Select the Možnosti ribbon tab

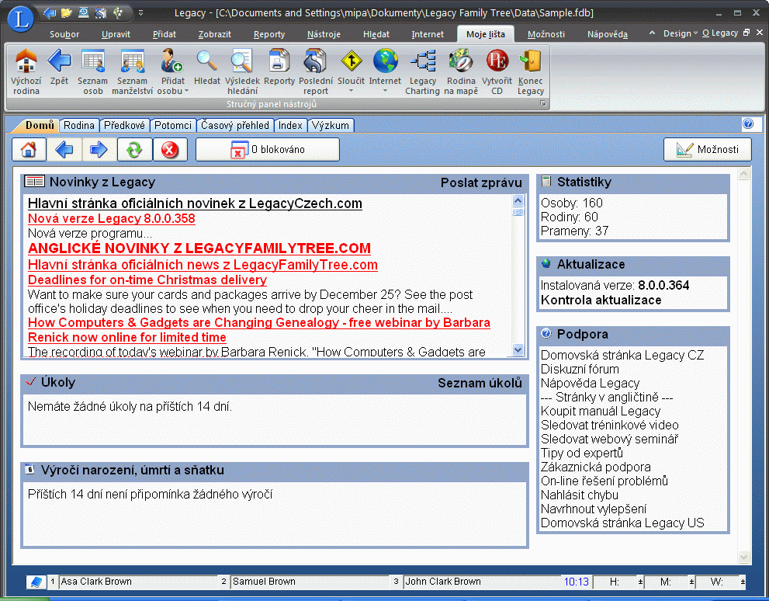(546, 34)
